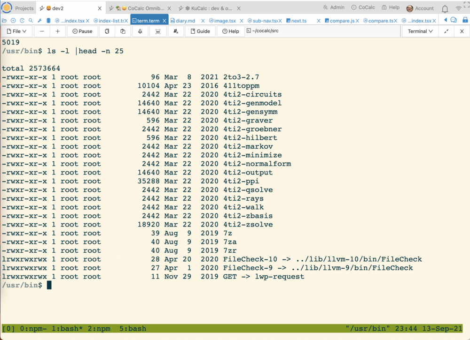Click the rocket initialization script icon
The width and height of the screenshot is (470, 340).
pyautogui.click(x=140, y=31)
